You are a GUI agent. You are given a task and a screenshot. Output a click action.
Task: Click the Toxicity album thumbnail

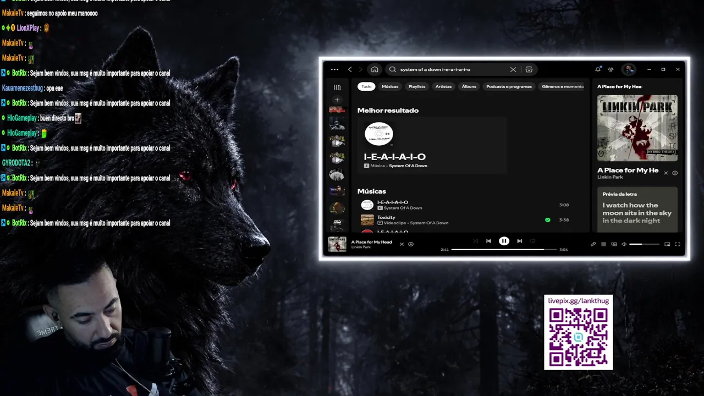point(367,220)
